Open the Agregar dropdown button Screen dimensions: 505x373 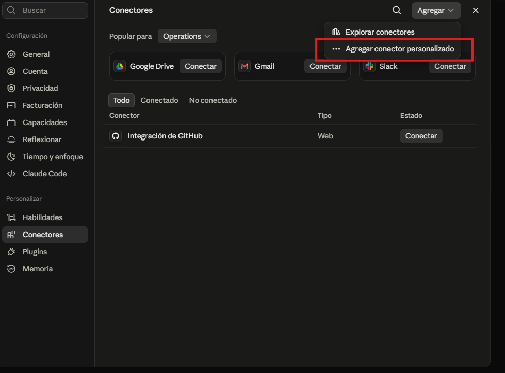pyautogui.click(x=436, y=10)
